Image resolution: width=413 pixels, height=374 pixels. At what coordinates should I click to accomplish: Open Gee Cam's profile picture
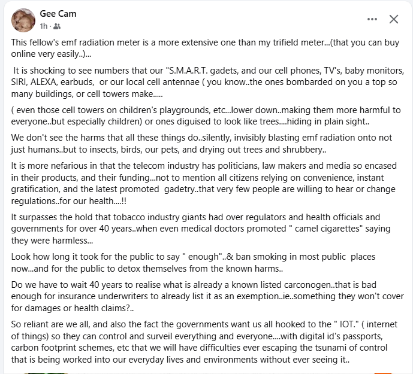[x=23, y=20]
